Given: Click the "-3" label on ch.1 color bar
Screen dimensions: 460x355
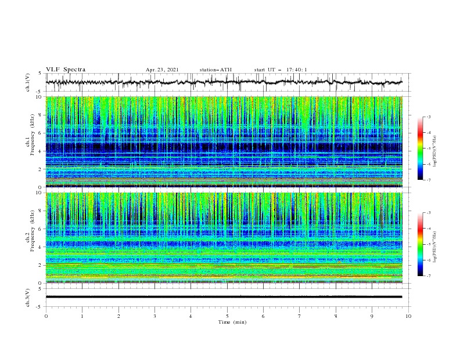Looking at the screenshot, I should pyautogui.click(x=428, y=117).
